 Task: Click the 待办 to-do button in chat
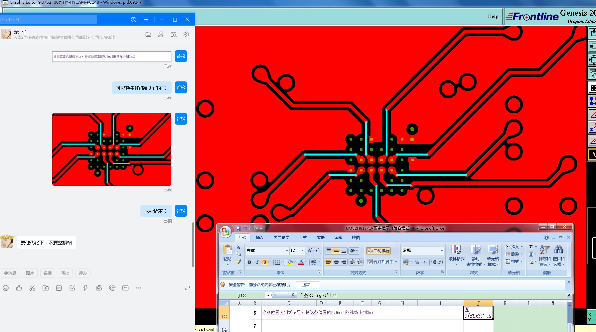point(83,273)
